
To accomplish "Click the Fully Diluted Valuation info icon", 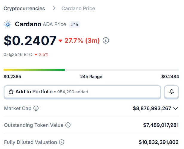I will [x=62, y=142].
